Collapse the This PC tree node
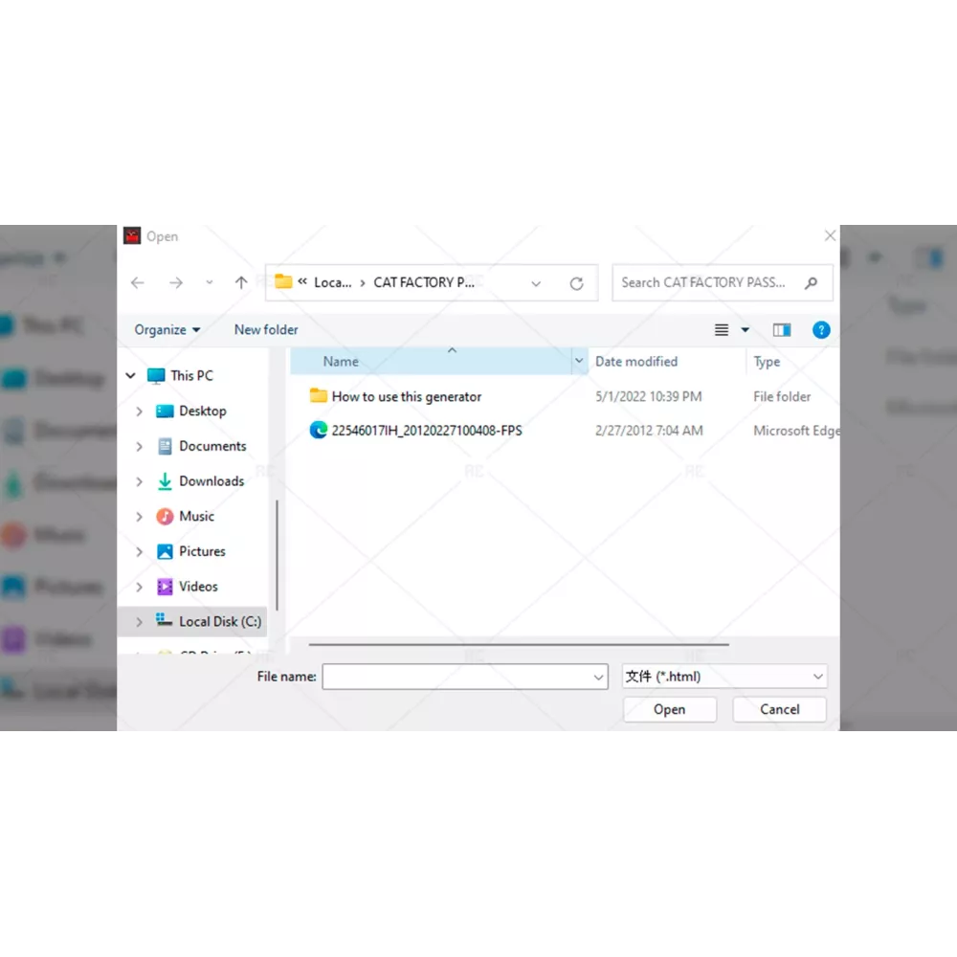Image resolution: width=957 pixels, height=957 pixels. pyautogui.click(x=131, y=376)
